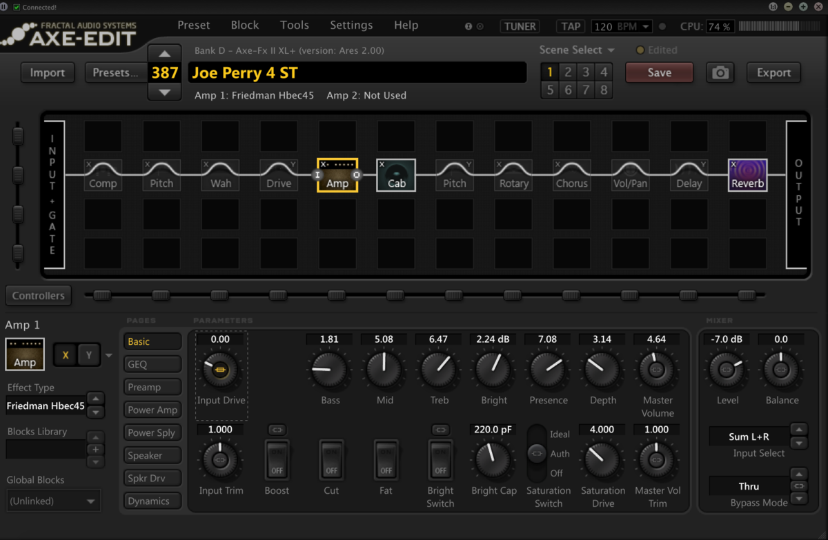
Task: Click the Presets button
Action: (116, 72)
